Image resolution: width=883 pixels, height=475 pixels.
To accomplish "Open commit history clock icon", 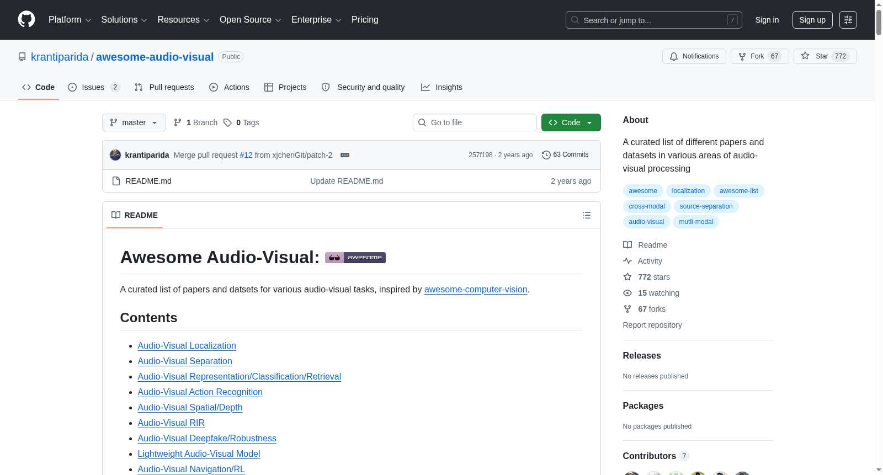I will pyautogui.click(x=546, y=155).
